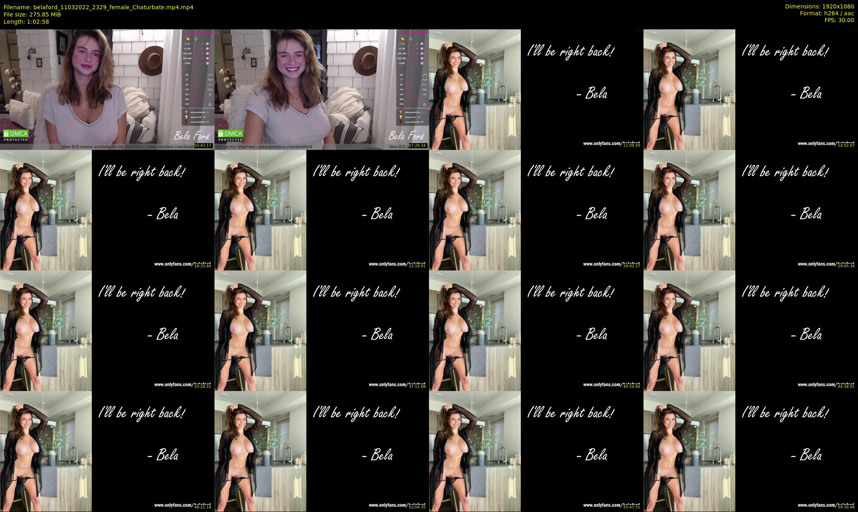Click the Filename line in the header
Screen dimensions: 858x512
98,7
